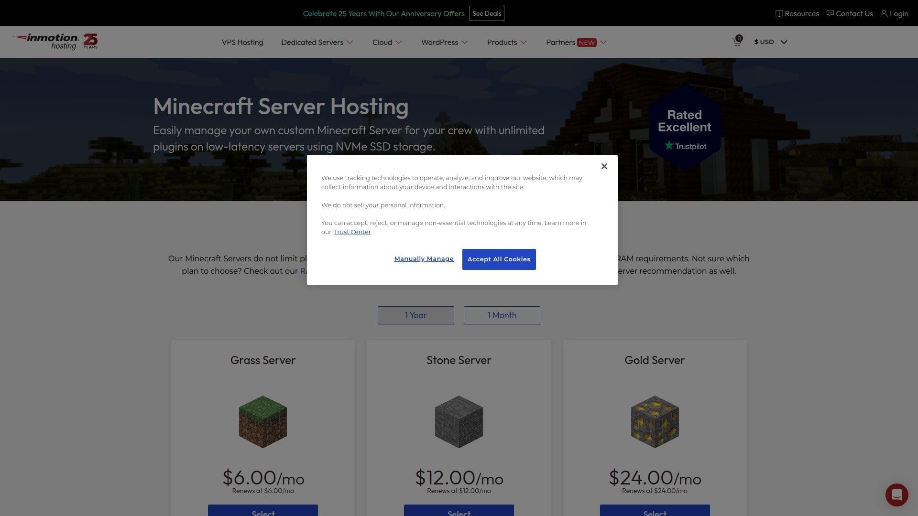Click Renews at $12.00/mo text
918x516 pixels.
click(459, 491)
